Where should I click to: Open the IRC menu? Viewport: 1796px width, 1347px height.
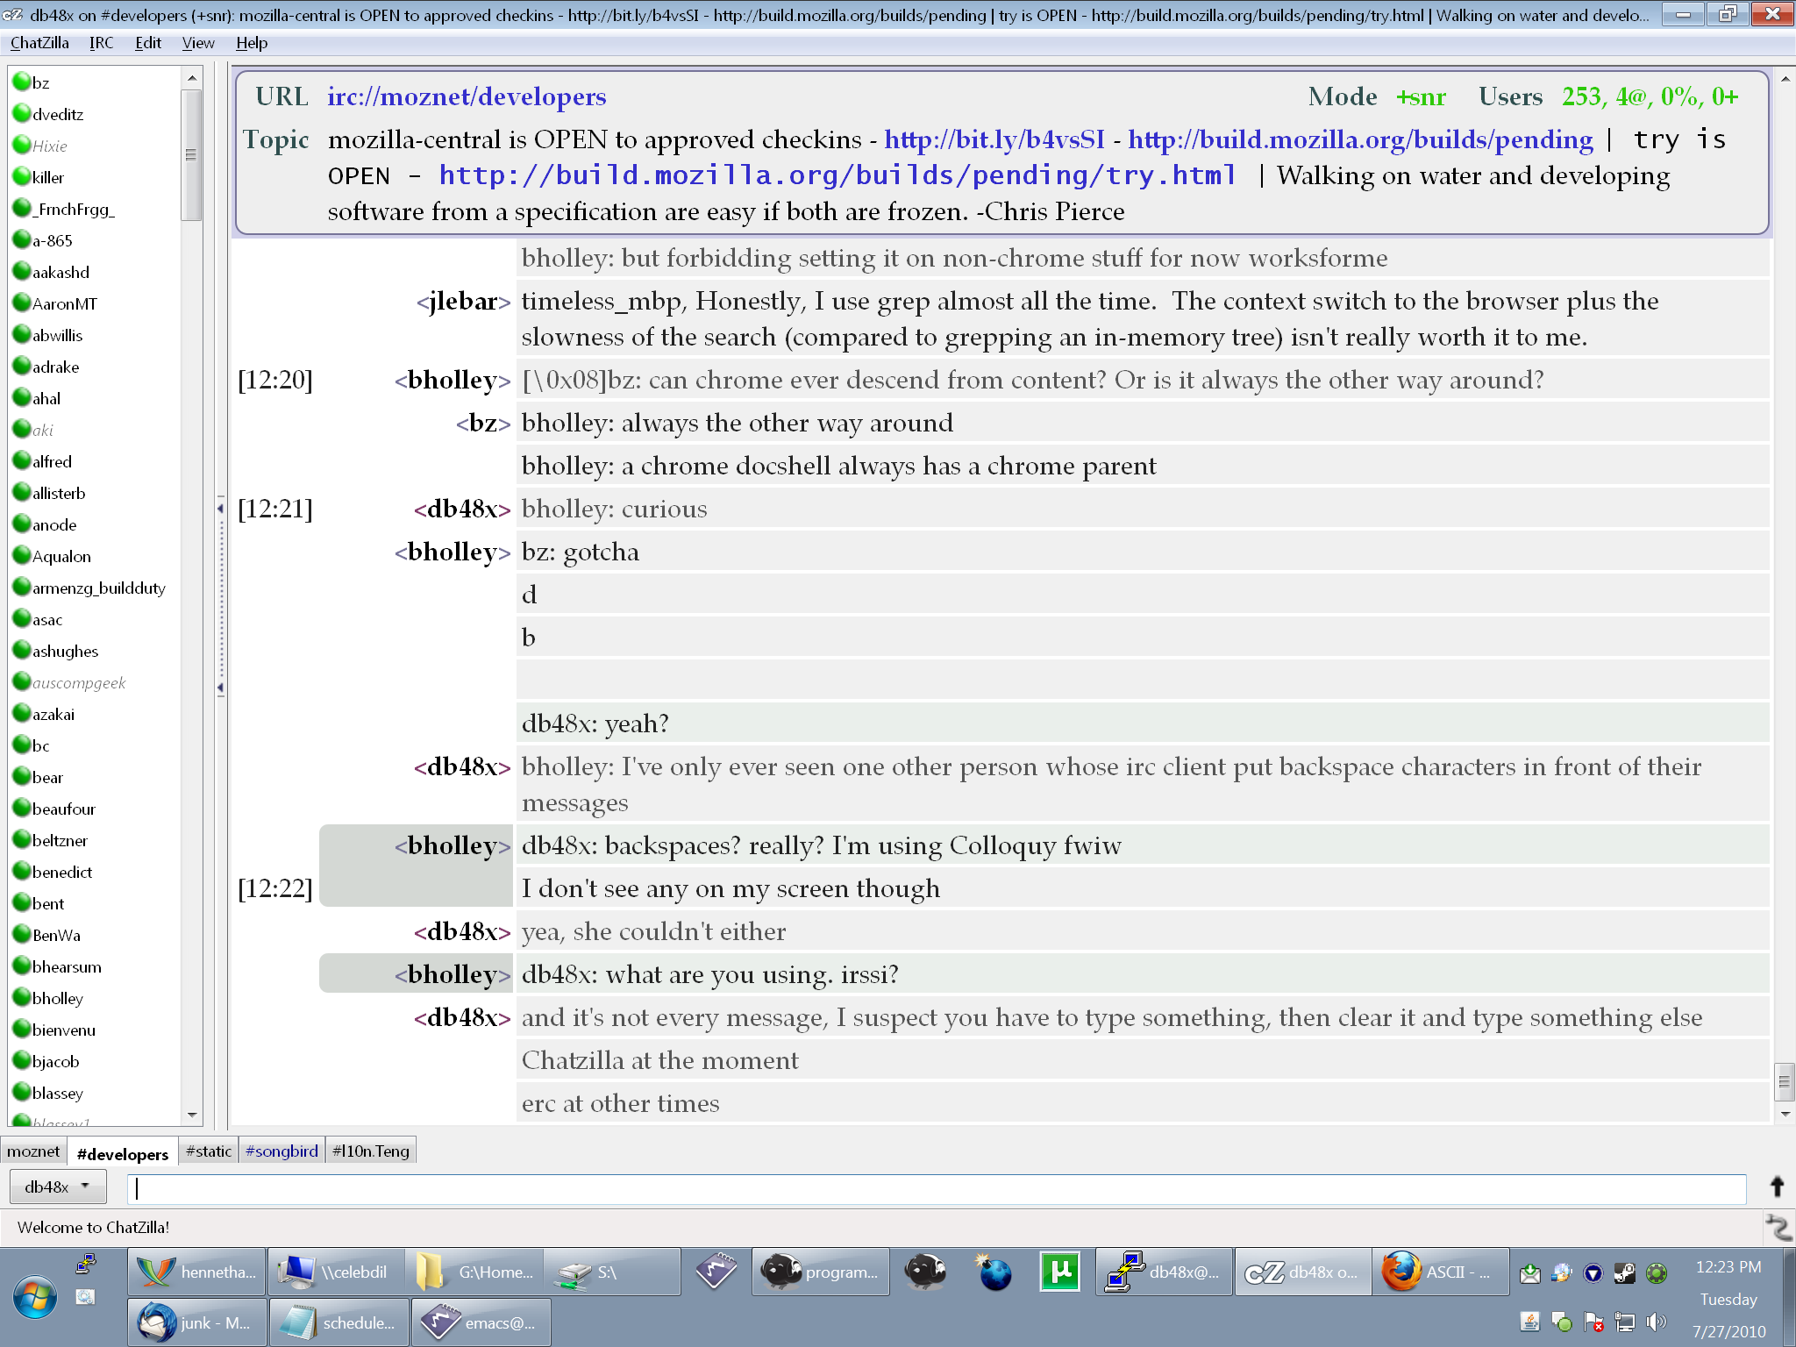tap(101, 43)
